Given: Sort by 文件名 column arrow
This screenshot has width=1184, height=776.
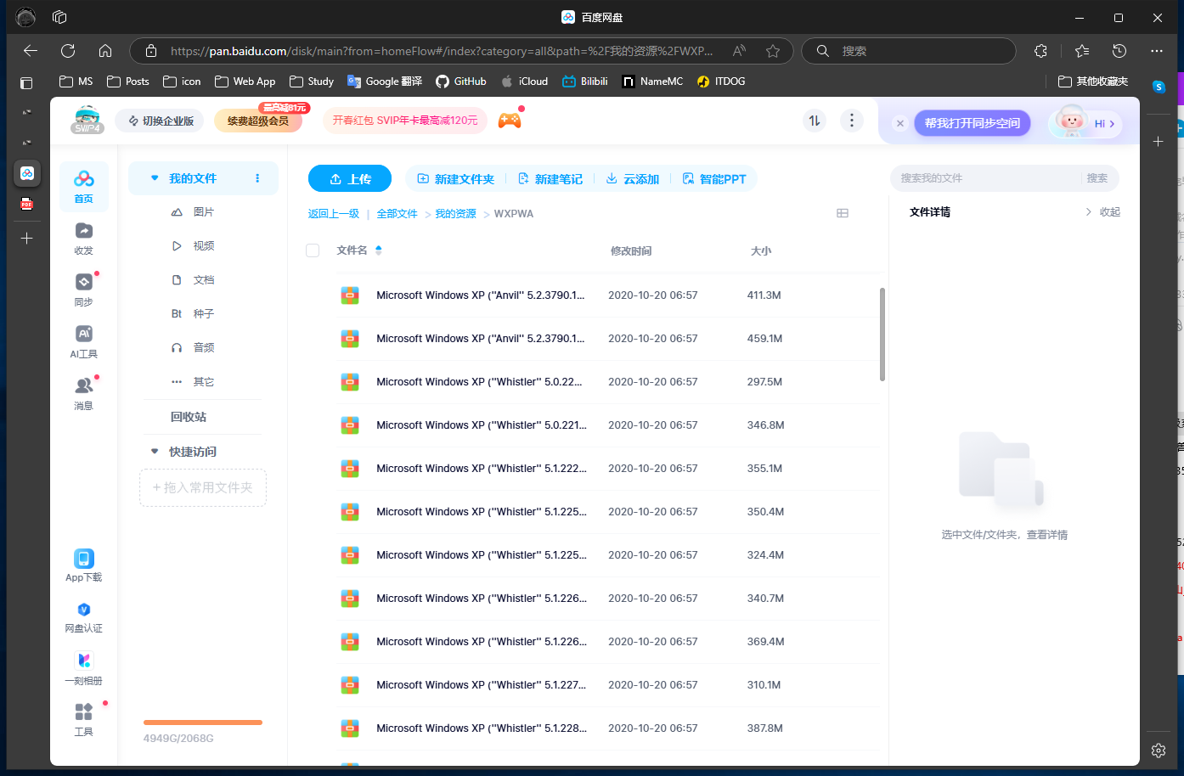Looking at the screenshot, I should point(379,250).
